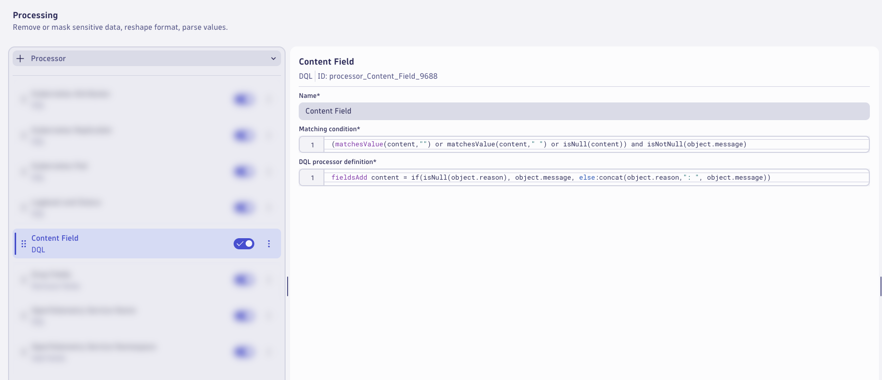Click the plus icon beside Processor
This screenshot has height=380, width=882.
click(21, 59)
